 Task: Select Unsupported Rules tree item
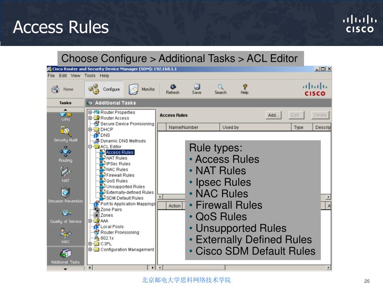[125, 187]
